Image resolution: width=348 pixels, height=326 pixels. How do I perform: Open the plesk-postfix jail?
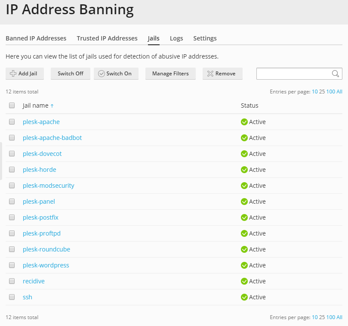click(x=40, y=217)
